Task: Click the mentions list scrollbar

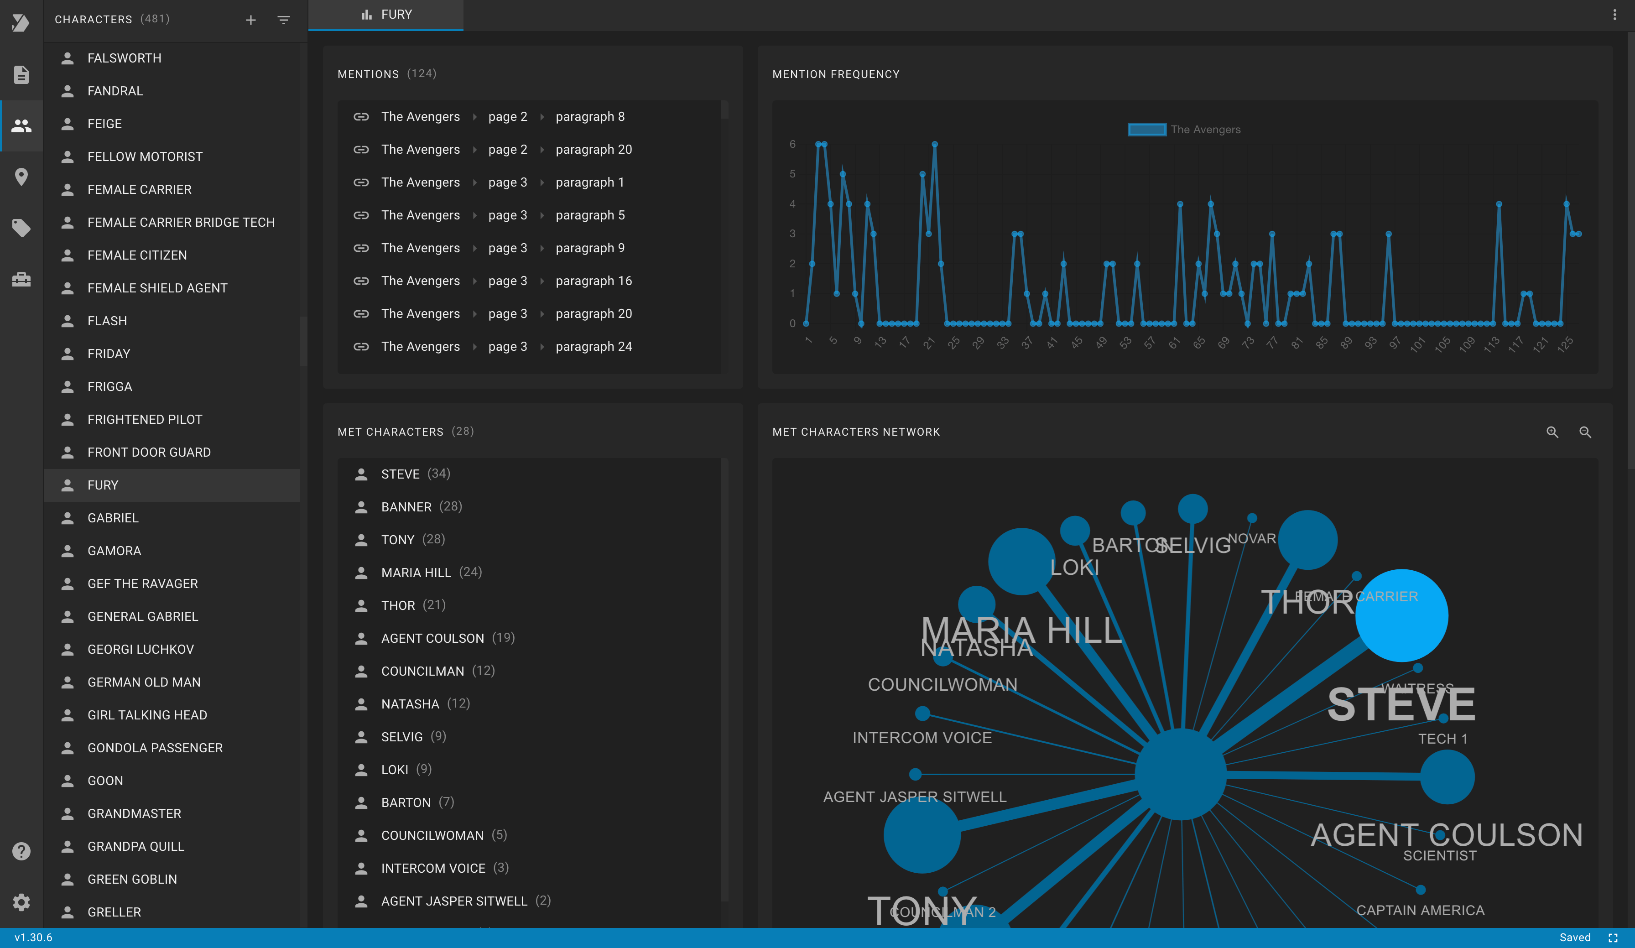Action: [725, 110]
